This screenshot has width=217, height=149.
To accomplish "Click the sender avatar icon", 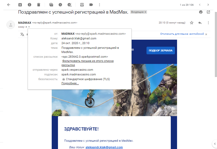I will coord(11,25).
